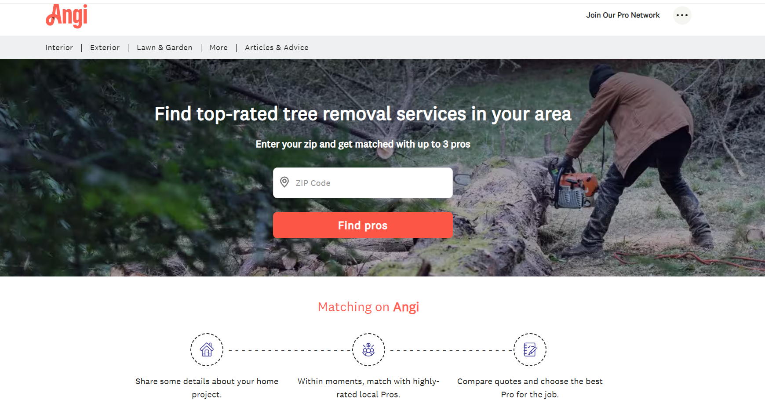Open the Lawn & Garden menu

coord(164,47)
